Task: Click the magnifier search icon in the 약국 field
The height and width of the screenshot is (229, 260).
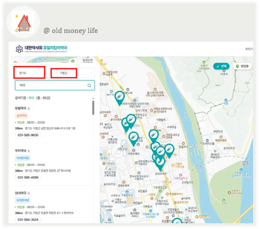Action: 89,86
